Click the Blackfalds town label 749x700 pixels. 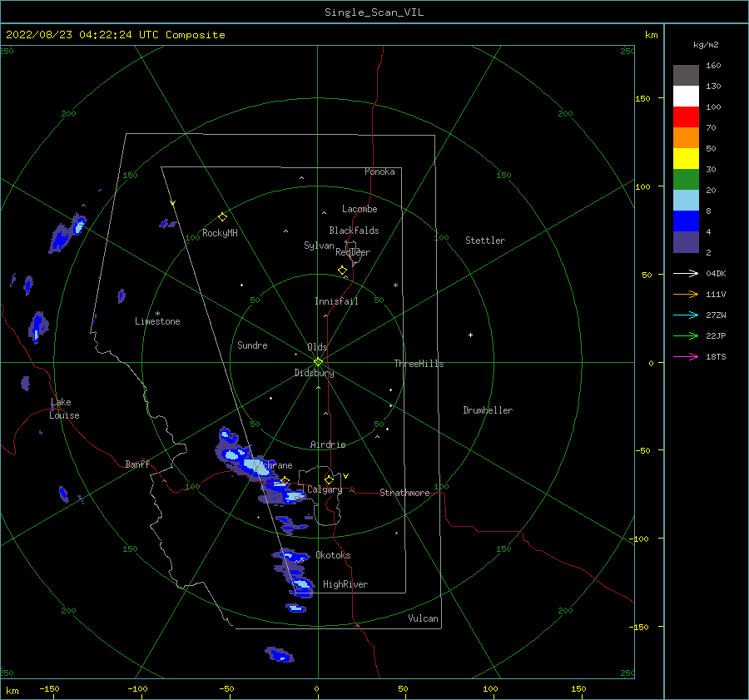pos(354,231)
